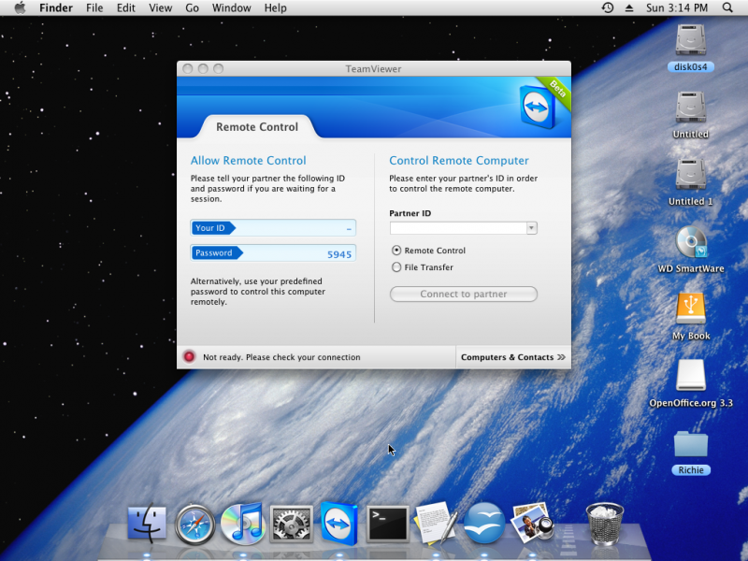Select the Remote Control radio button
The height and width of the screenshot is (561, 748).
pyautogui.click(x=396, y=250)
